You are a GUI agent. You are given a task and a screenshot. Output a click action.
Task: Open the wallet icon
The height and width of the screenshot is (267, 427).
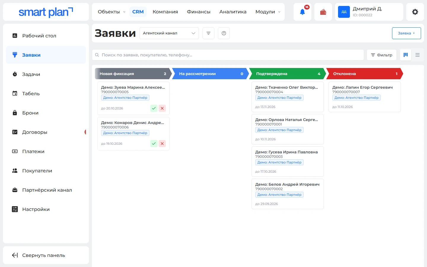(x=323, y=12)
